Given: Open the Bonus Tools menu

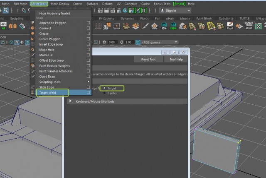Looking at the screenshot, I should [162, 4].
